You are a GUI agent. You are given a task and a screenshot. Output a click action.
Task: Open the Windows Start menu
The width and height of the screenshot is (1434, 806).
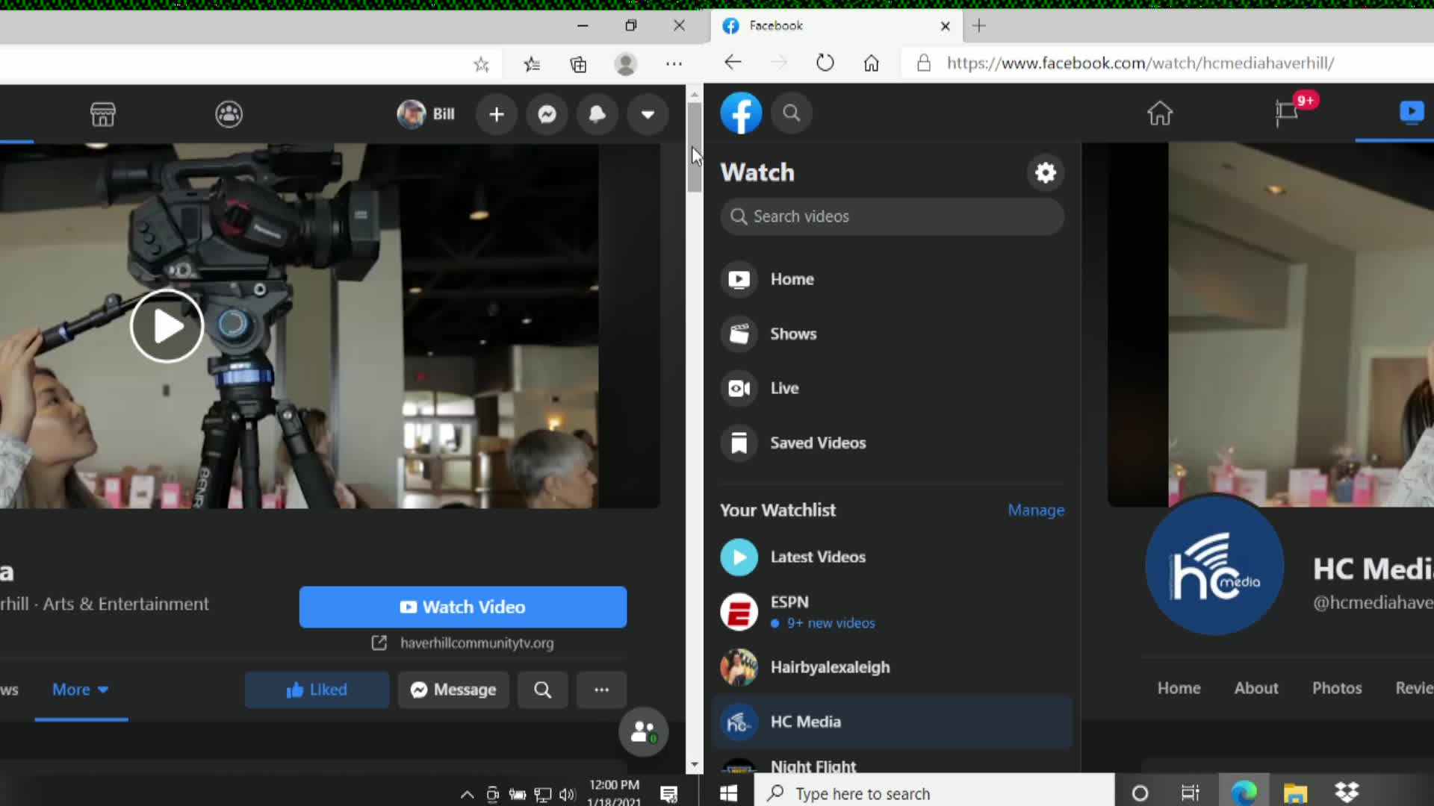coord(728,793)
